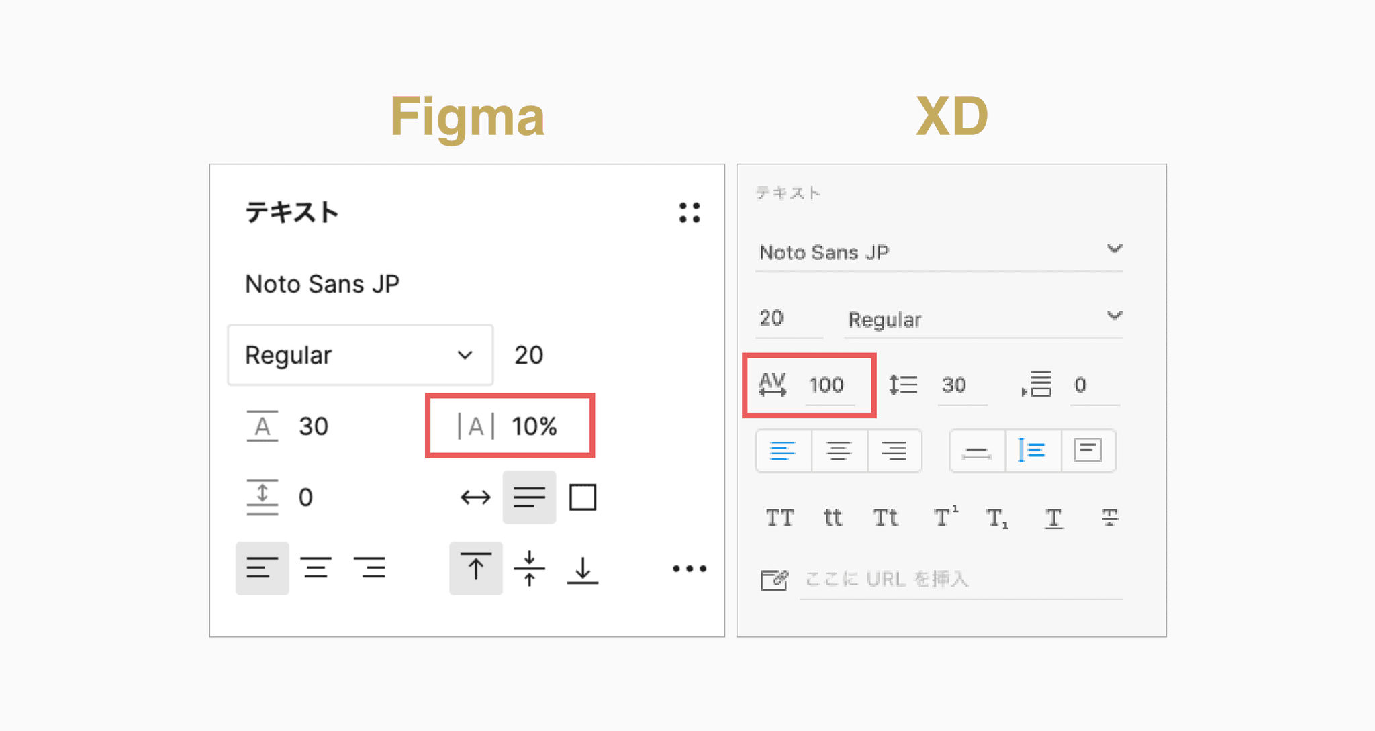Edit line spacing value 30 in XD
The image size is (1375, 731).
[x=961, y=385]
